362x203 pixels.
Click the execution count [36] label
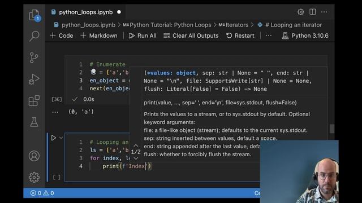pos(57,99)
